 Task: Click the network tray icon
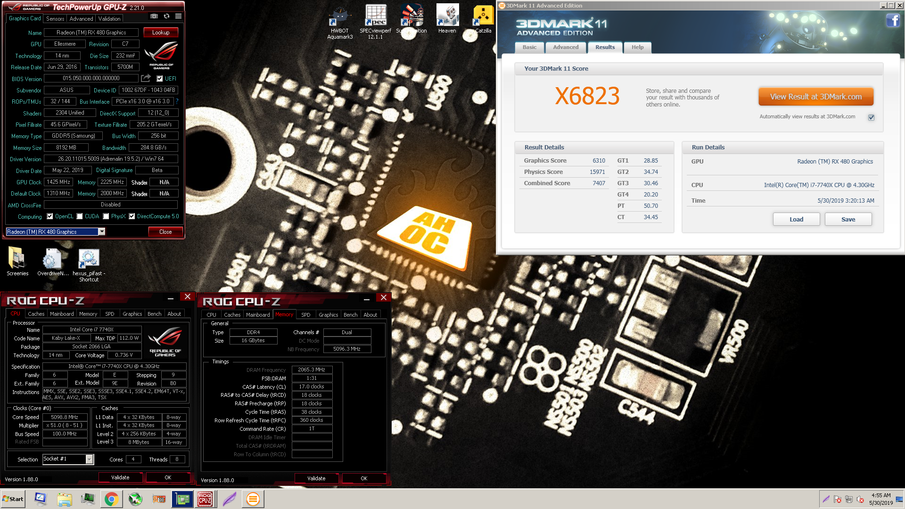coord(848,499)
